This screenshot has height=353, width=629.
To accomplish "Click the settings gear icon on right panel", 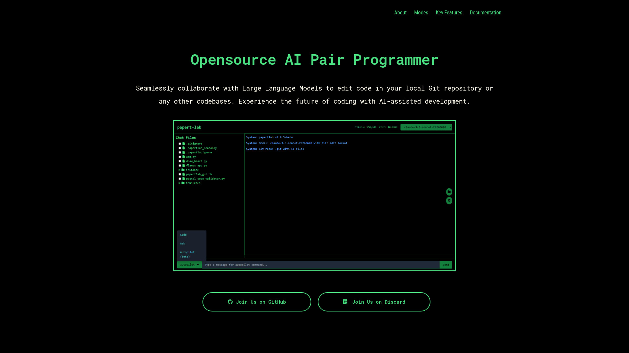I will [449, 200].
